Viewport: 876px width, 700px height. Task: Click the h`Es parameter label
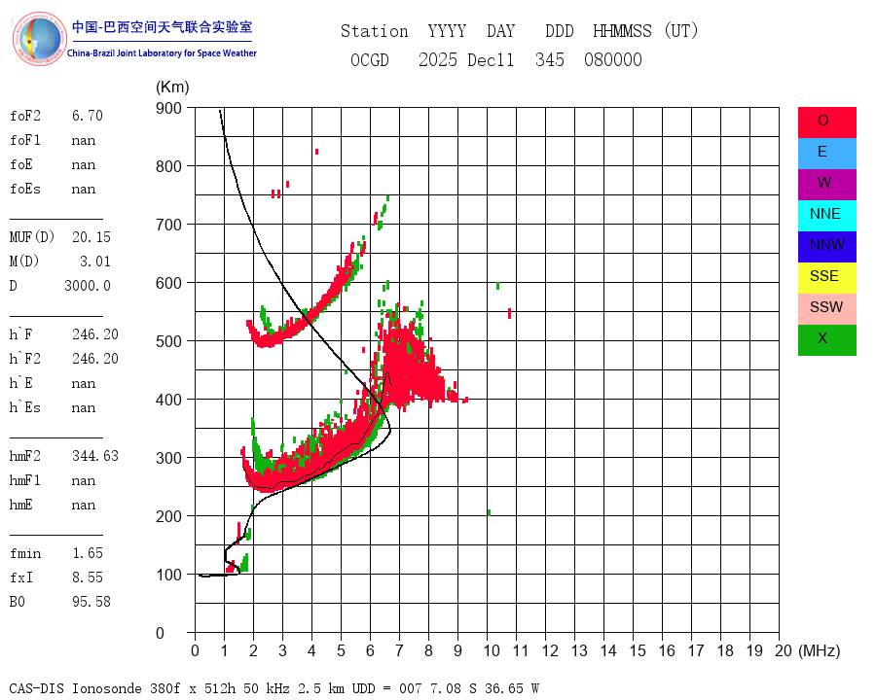click(x=25, y=407)
